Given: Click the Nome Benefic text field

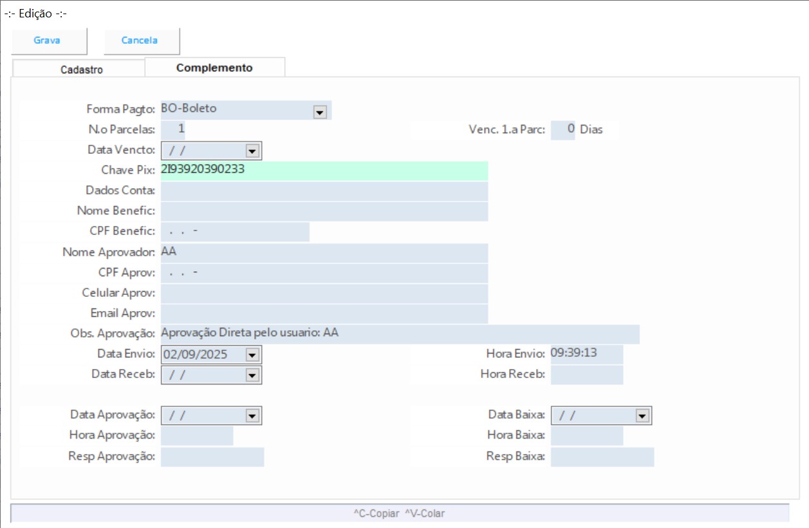Looking at the screenshot, I should tap(324, 211).
